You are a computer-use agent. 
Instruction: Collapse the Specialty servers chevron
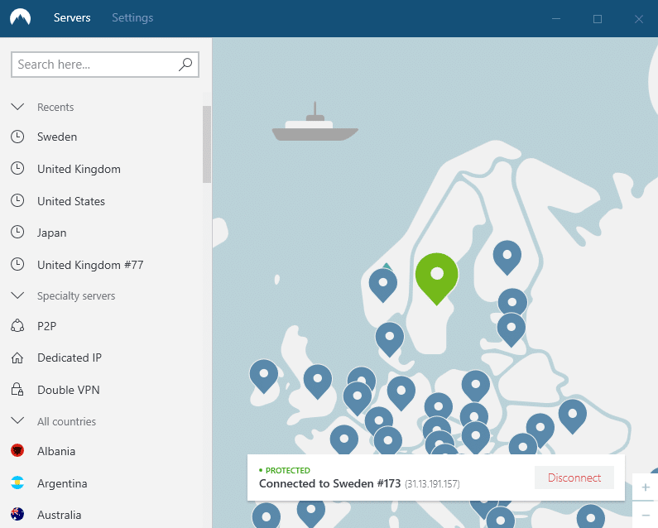(x=17, y=295)
